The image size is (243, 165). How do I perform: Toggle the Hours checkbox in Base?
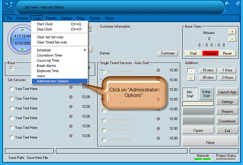(12, 68)
